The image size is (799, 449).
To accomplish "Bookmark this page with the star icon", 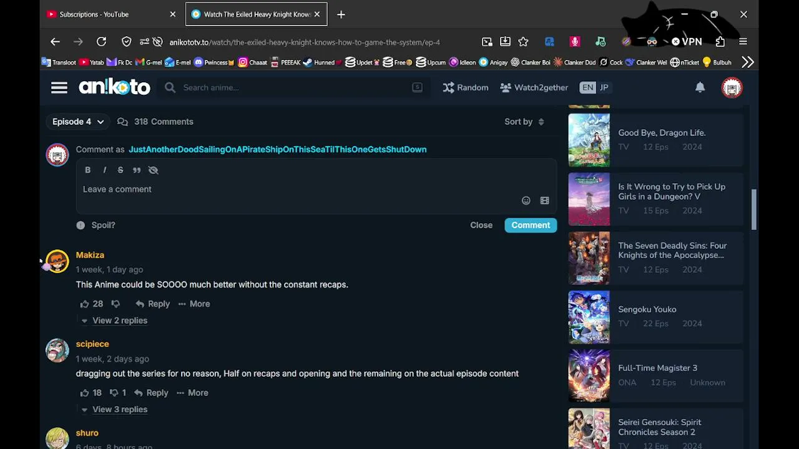I will 523,42.
